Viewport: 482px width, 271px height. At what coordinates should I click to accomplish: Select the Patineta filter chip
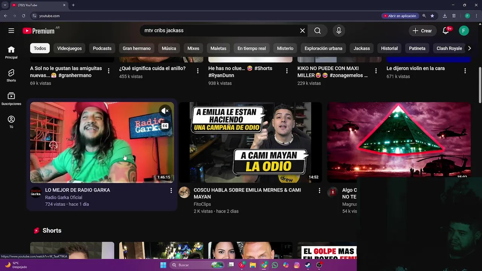pyautogui.click(x=417, y=48)
